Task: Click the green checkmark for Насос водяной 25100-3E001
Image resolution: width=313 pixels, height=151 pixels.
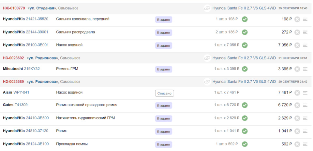Action: 245,45
